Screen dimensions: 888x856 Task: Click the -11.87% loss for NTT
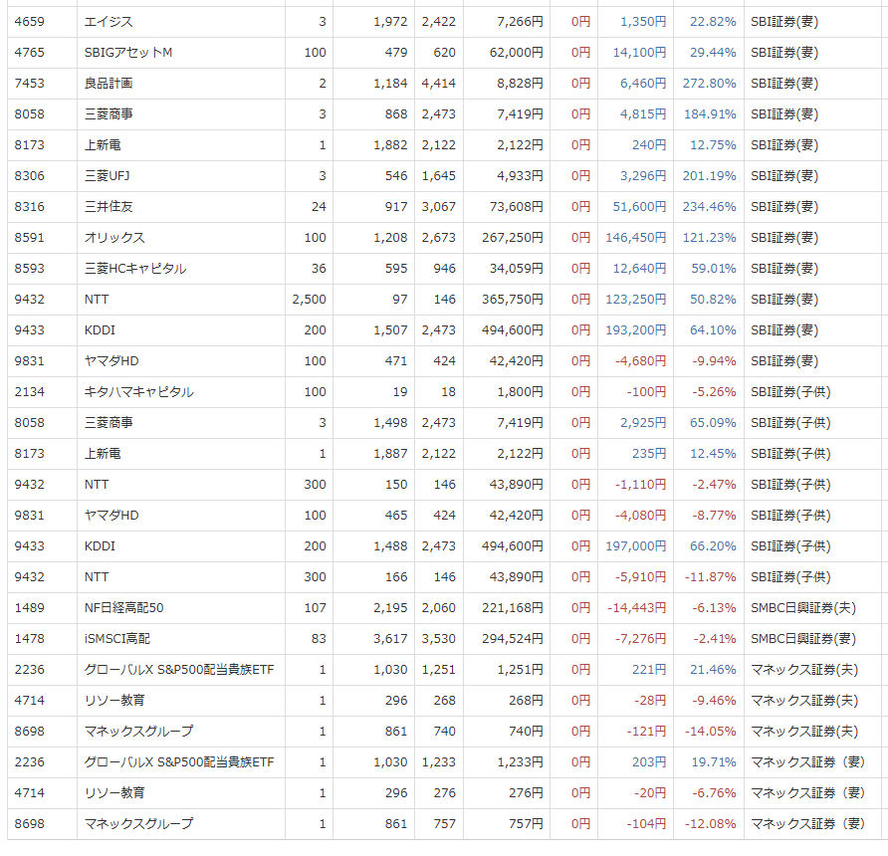(710, 577)
